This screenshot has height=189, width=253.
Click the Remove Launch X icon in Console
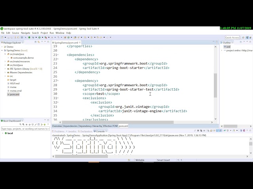[x=198, y=130]
